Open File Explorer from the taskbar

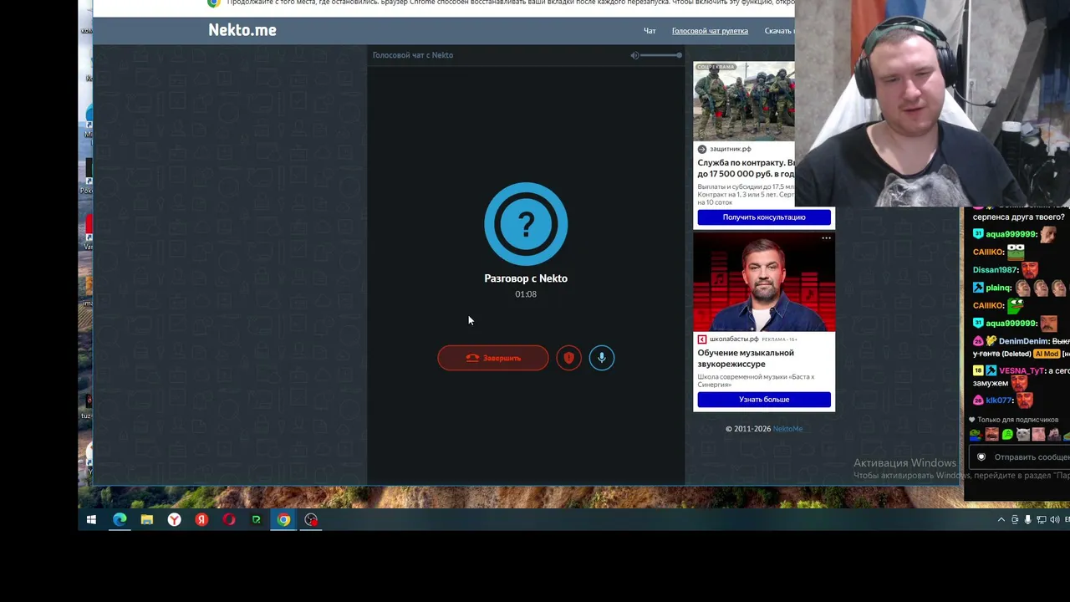[147, 520]
